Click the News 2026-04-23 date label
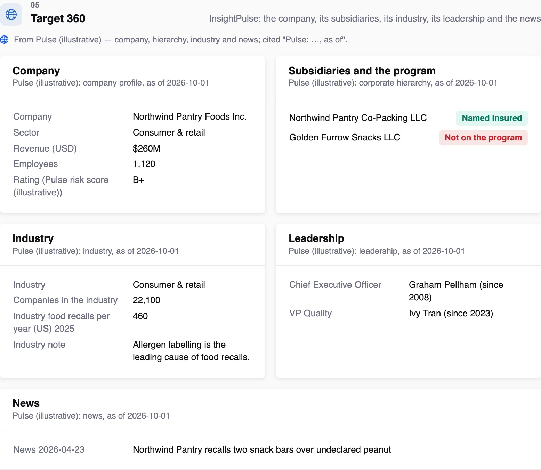The image size is (541, 470). (49, 449)
